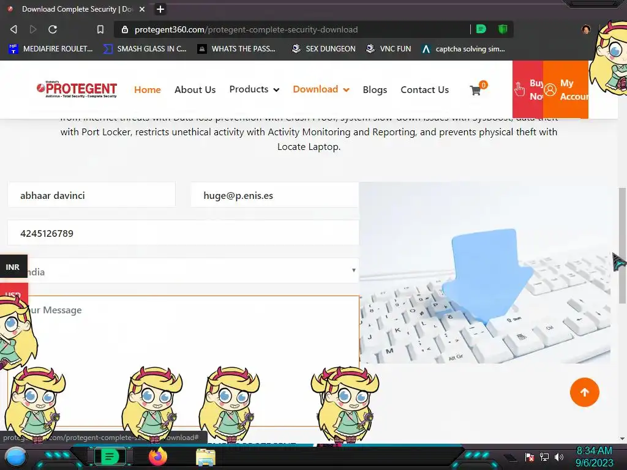
Task: Switch currency to INR
Action: click(13, 267)
